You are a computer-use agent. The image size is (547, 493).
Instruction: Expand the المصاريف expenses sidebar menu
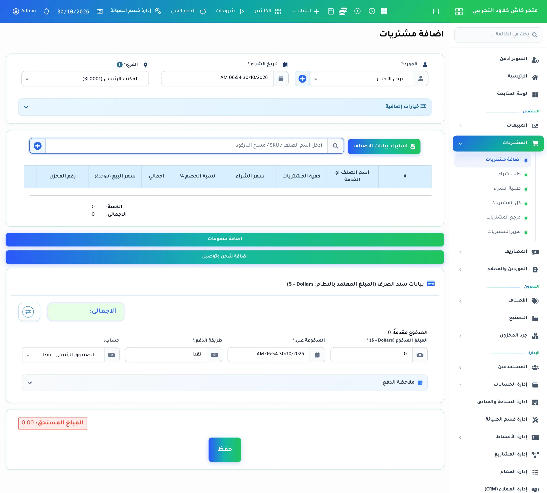pyautogui.click(x=498, y=252)
